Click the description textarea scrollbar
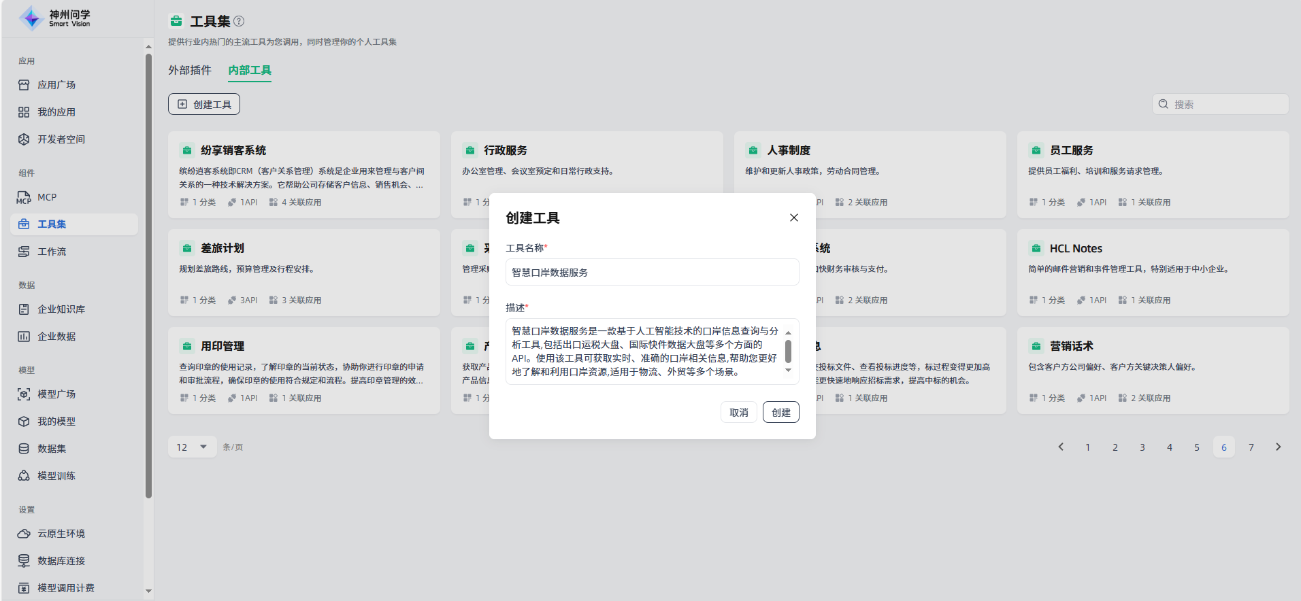1301x601 pixels. tap(788, 351)
